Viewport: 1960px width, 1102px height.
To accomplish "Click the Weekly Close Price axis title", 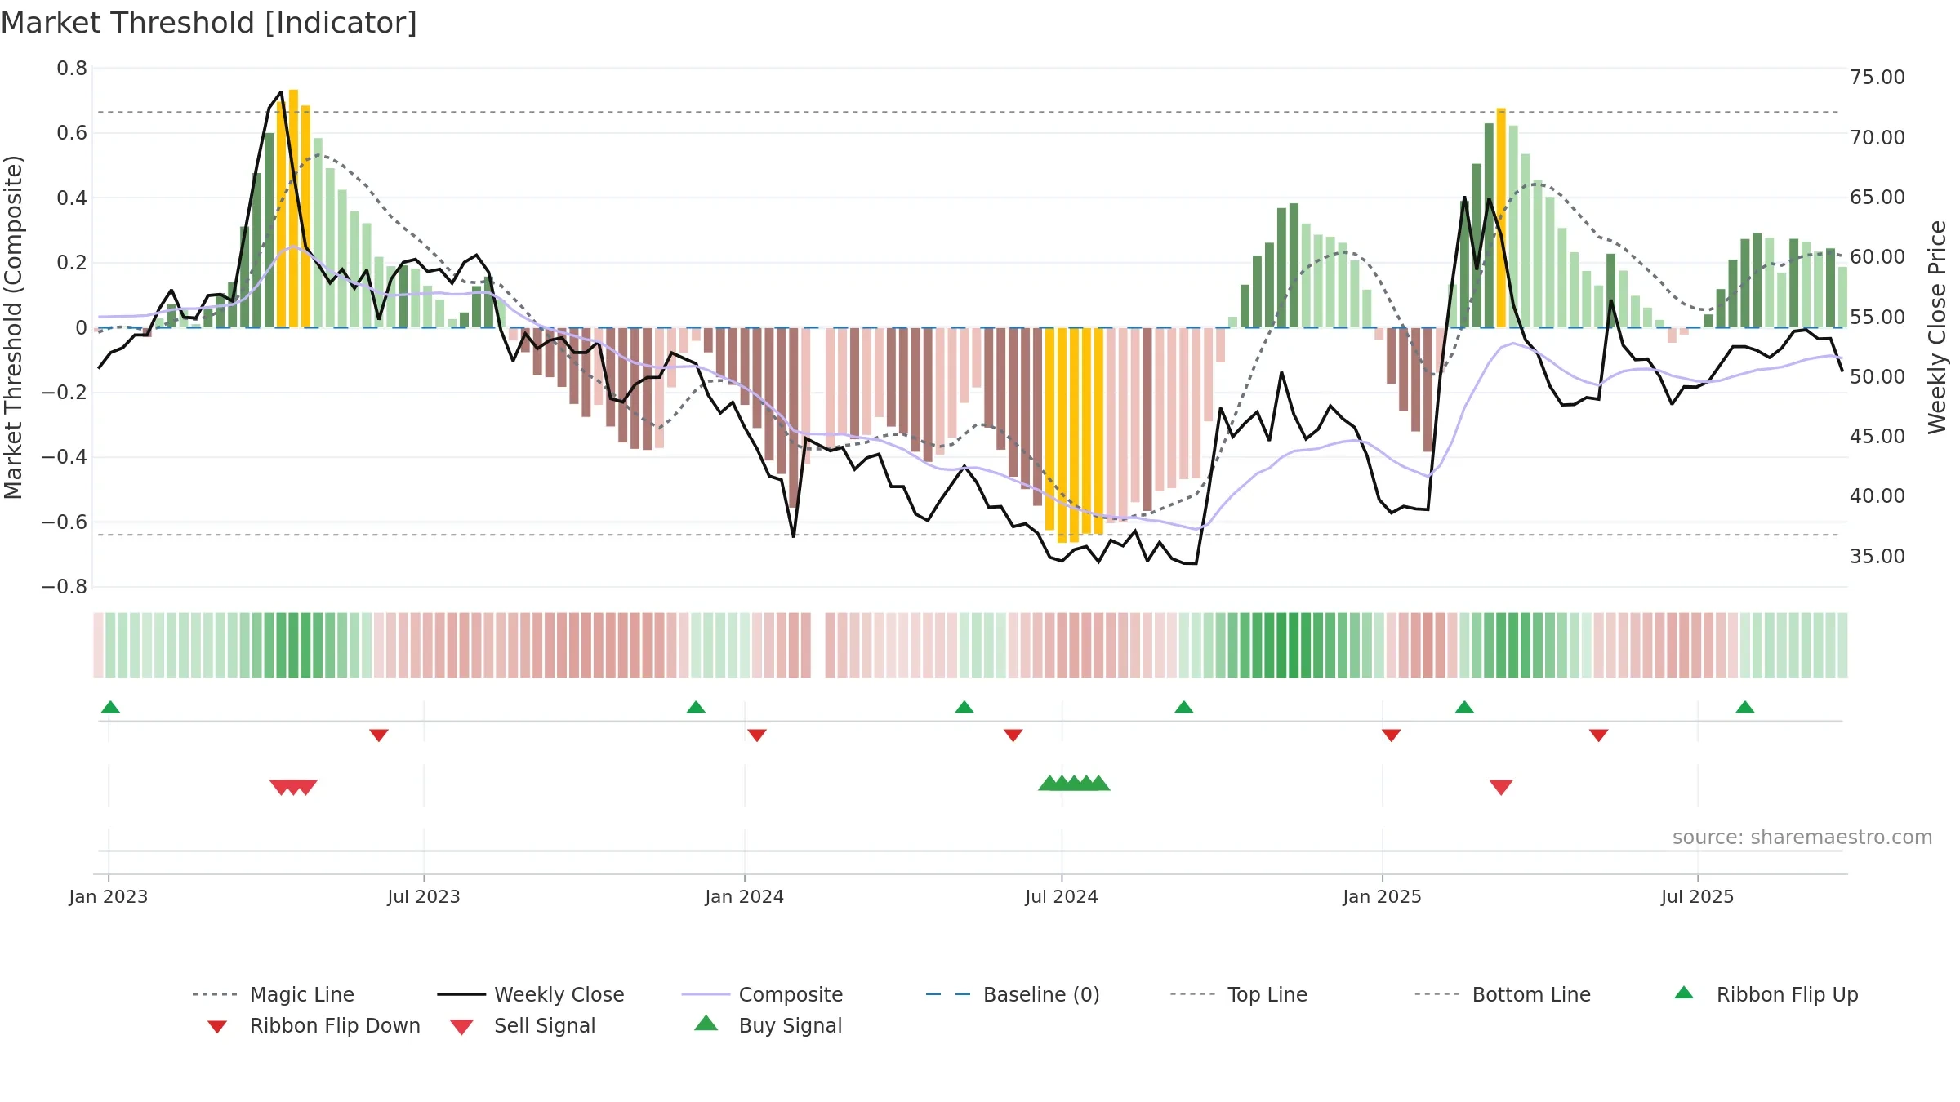I will tap(1937, 327).
